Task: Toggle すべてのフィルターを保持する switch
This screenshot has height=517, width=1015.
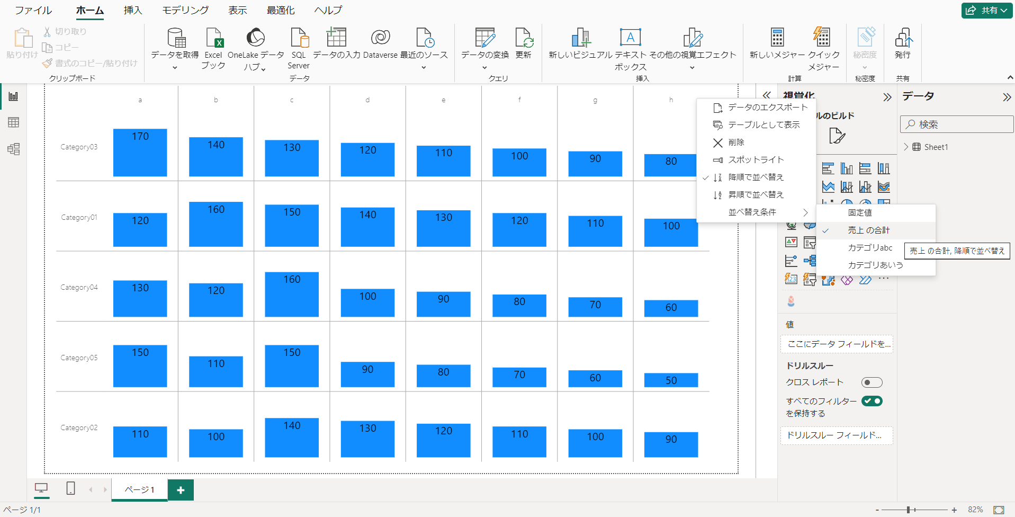Action: (x=872, y=401)
